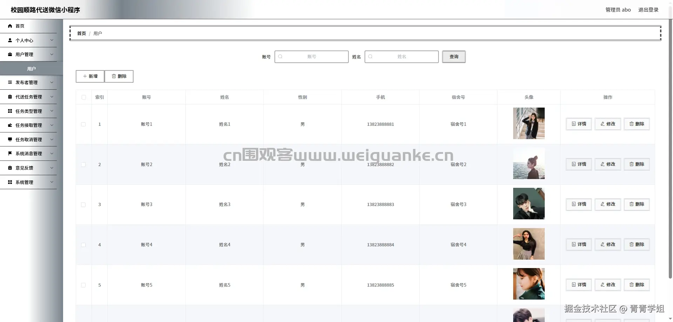
Task: Click the trash icon on 删除 for 账号5
Action: [x=632, y=285]
